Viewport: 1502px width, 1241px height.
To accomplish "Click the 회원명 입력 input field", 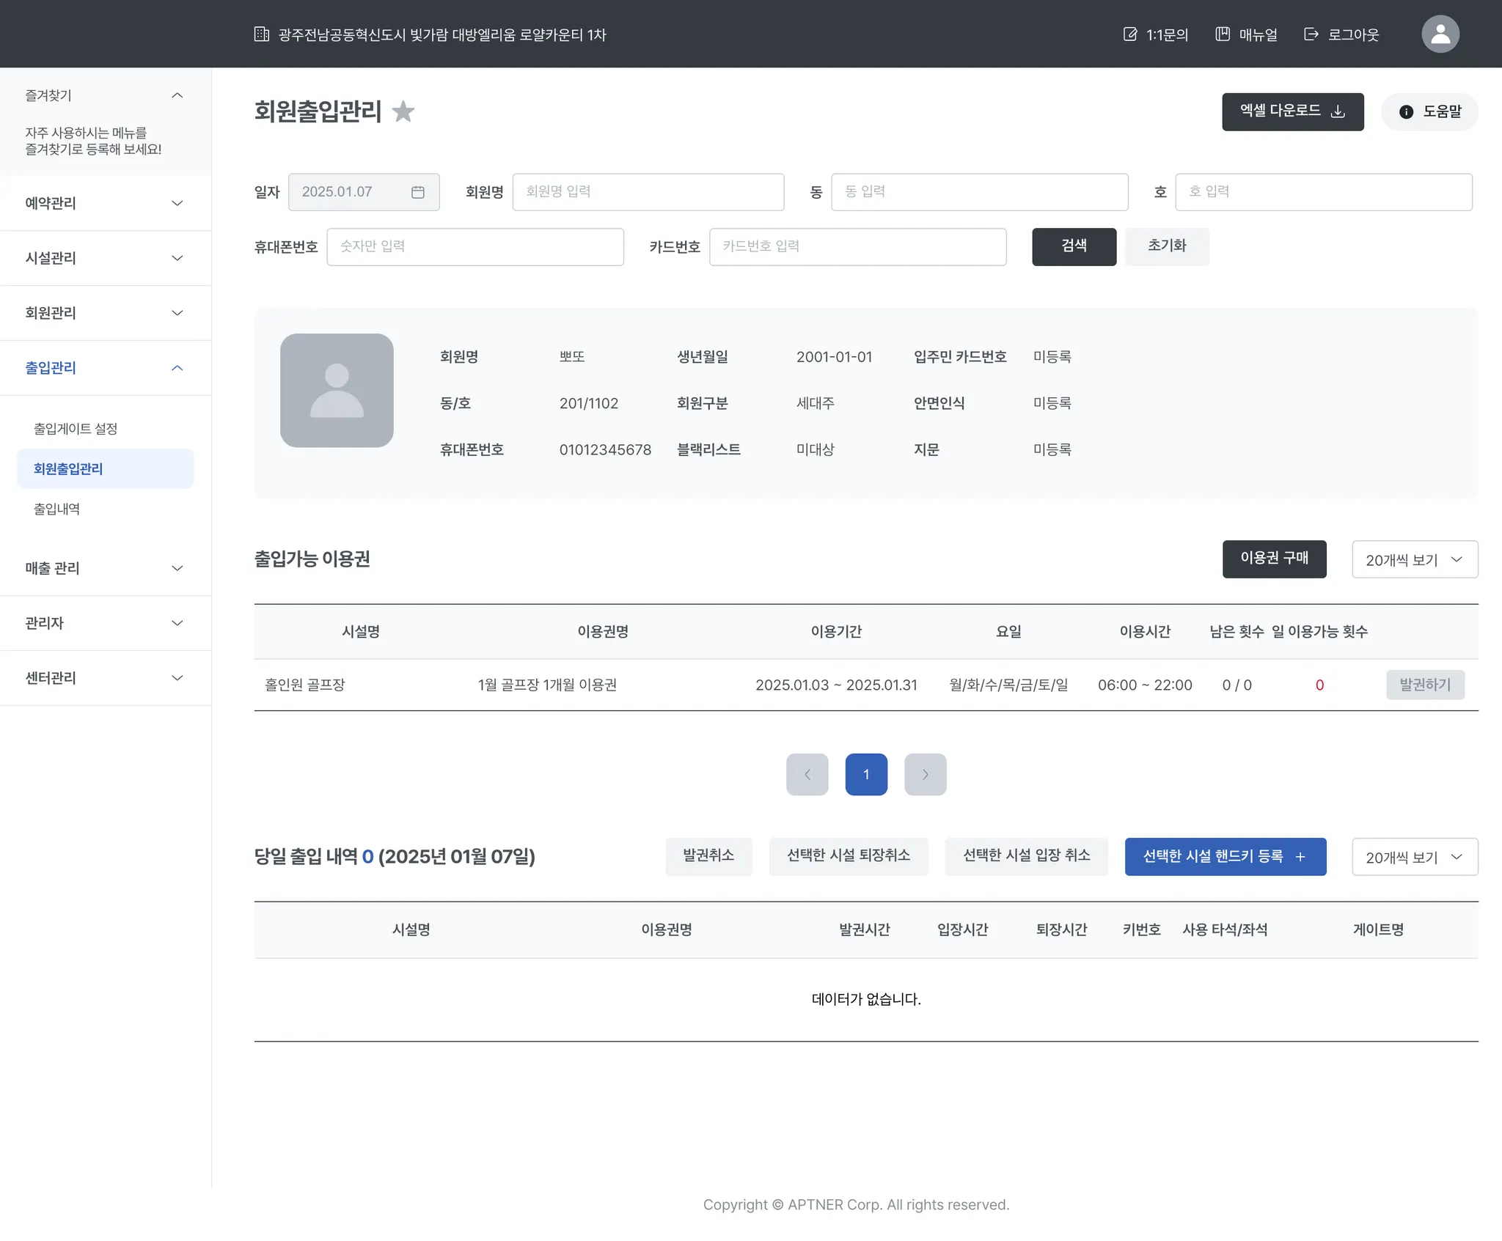I will click(x=648, y=192).
